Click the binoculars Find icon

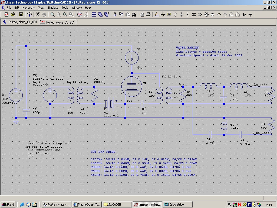(x=134, y=15)
